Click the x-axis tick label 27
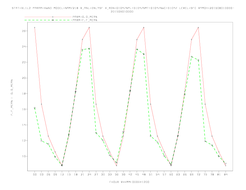This screenshot has width=246, height=190. tap(96, 174)
